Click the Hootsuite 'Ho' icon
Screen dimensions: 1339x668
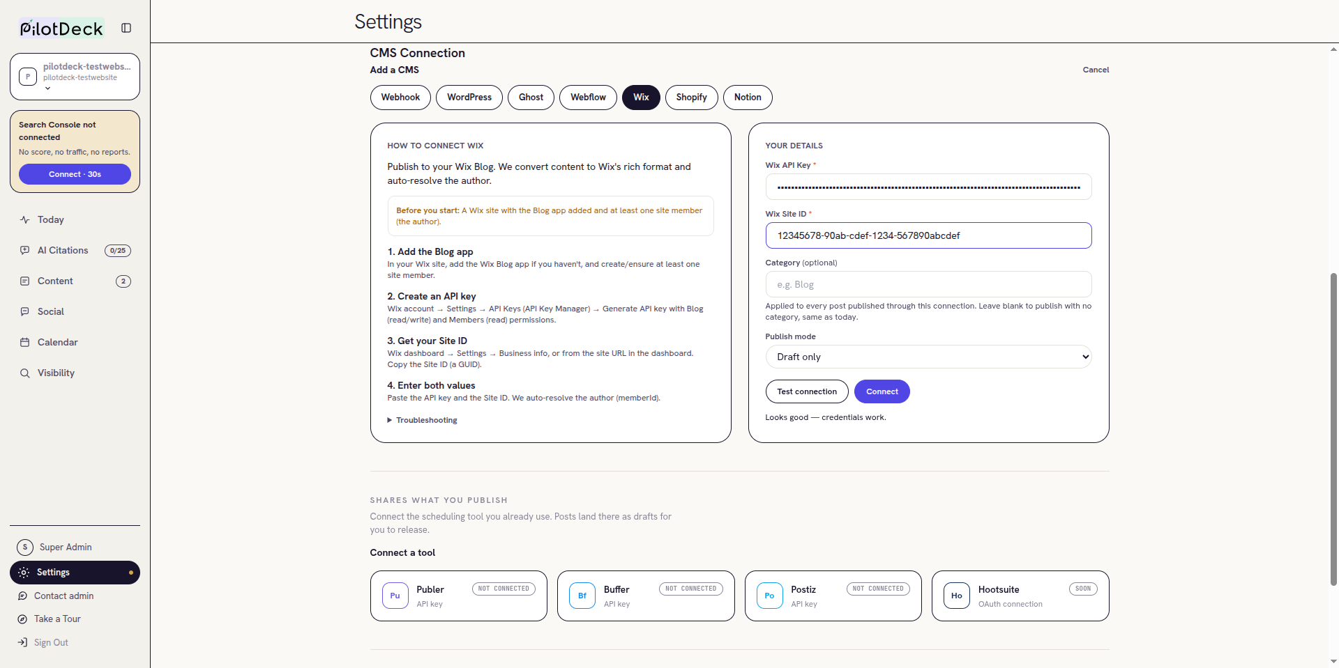coord(956,596)
